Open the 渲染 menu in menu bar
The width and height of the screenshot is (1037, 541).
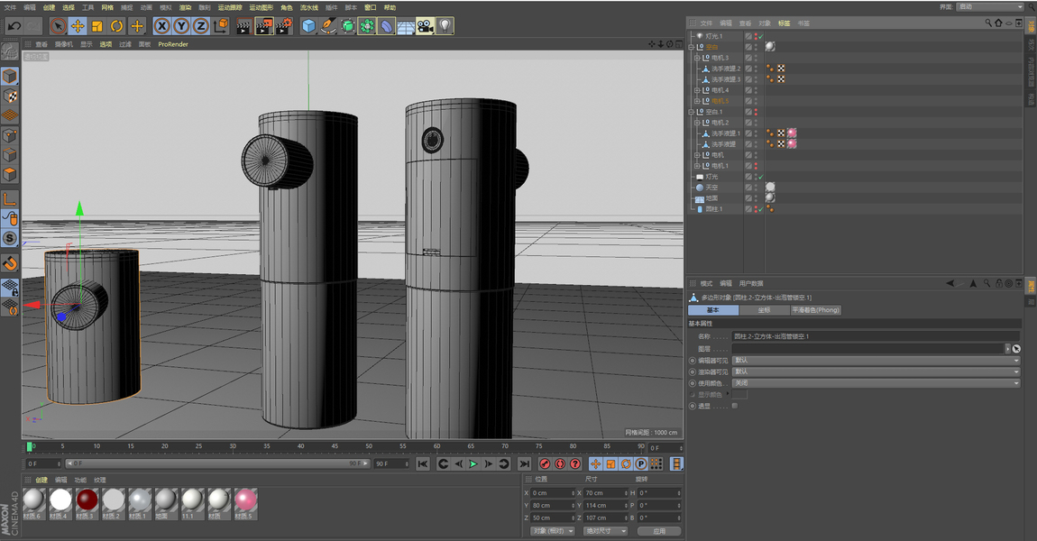pyautogui.click(x=185, y=7)
